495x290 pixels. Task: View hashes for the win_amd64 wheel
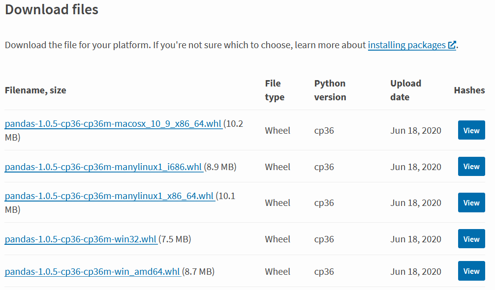tap(471, 271)
